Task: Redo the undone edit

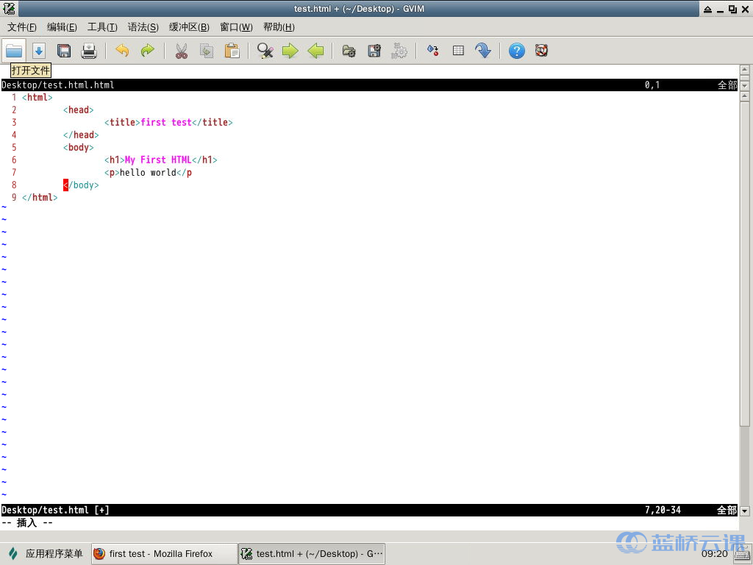Action: [x=147, y=51]
